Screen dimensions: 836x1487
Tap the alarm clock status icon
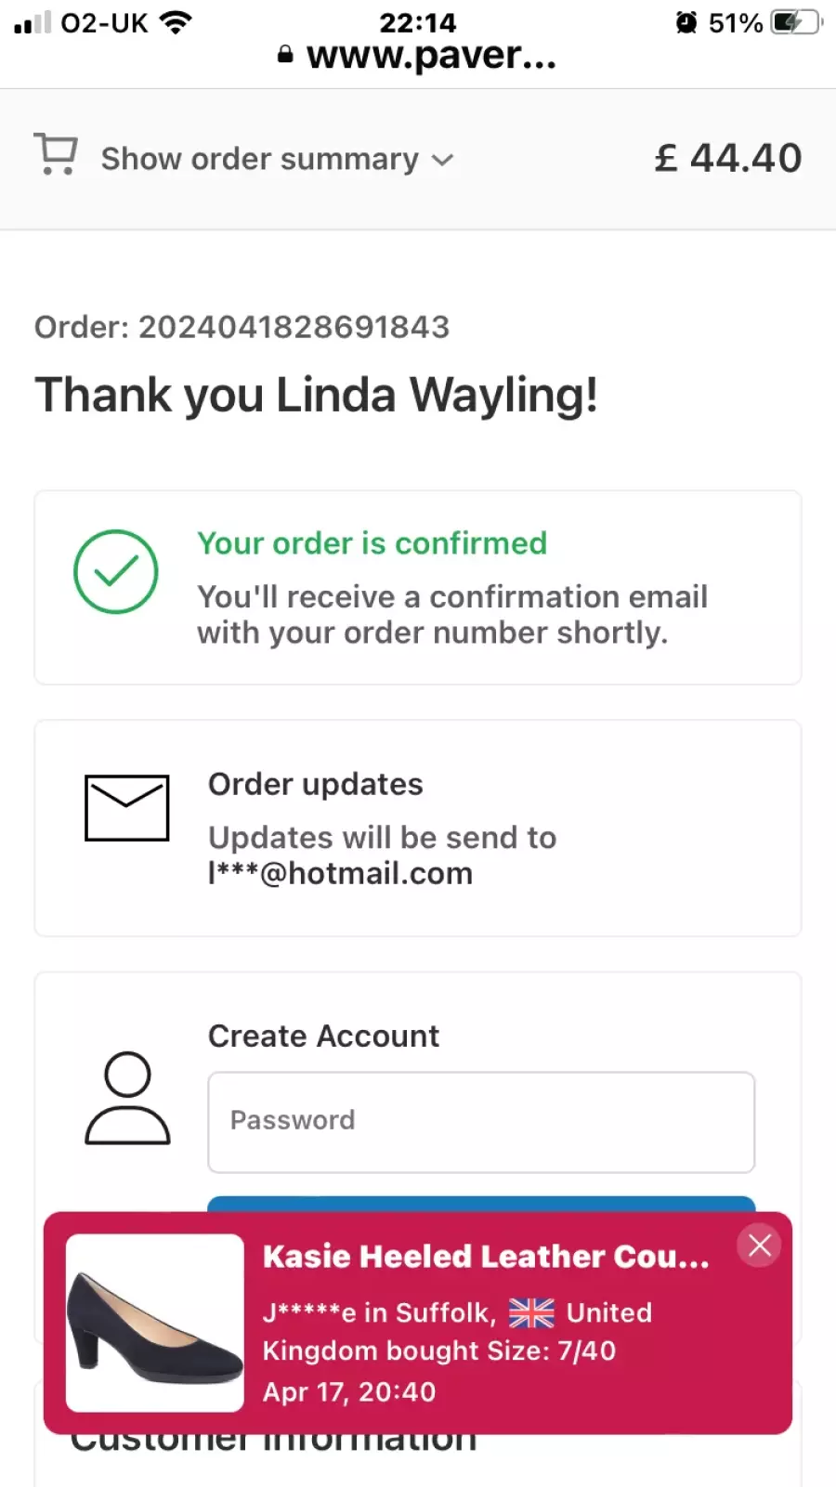(686, 21)
